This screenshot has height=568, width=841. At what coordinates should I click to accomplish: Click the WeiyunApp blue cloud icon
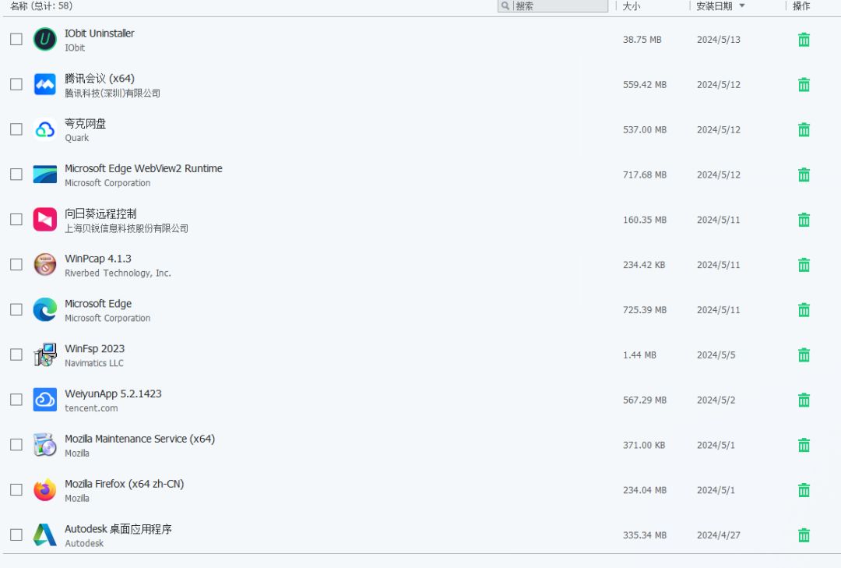click(45, 400)
